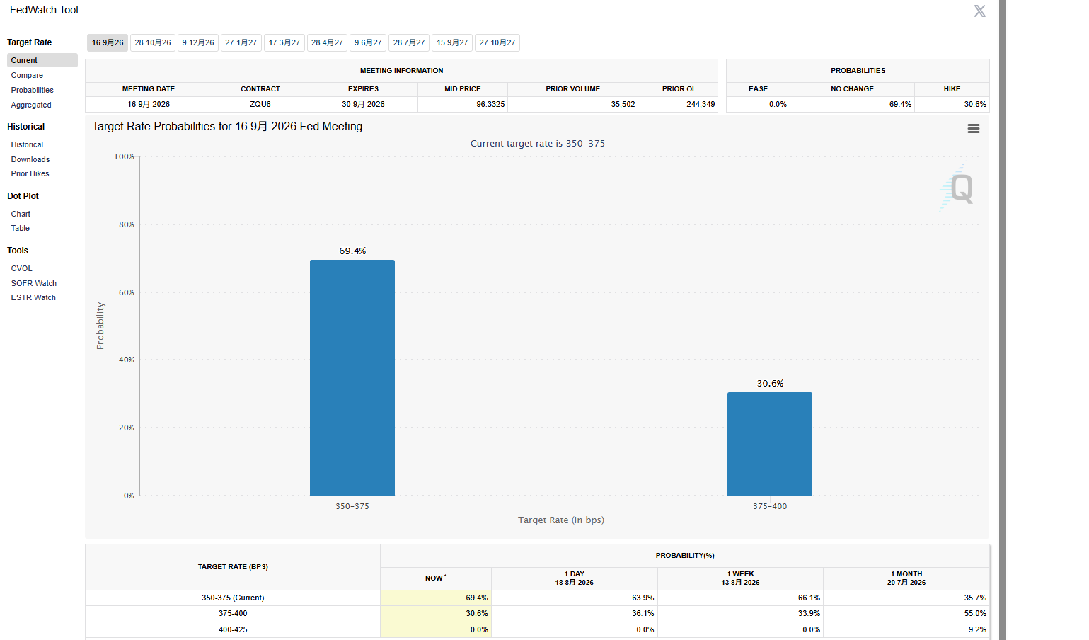
Task: Click the prior OI value 244,349
Action: (x=701, y=104)
